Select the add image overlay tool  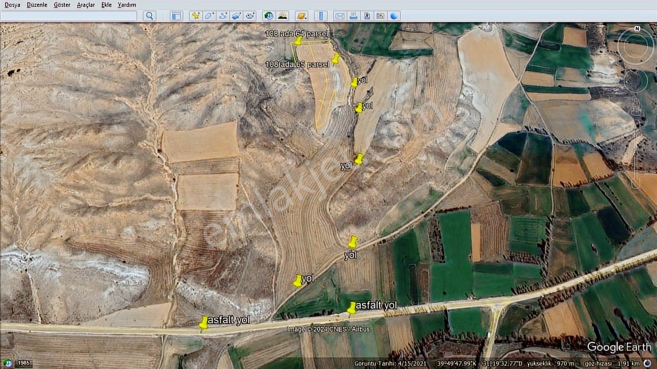click(x=236, y=16)
